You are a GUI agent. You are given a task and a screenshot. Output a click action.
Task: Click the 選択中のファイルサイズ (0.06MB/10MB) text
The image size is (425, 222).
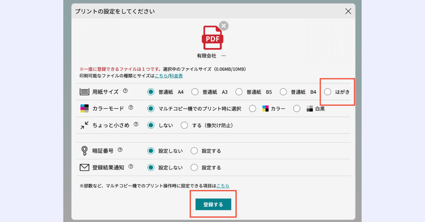[205, 69]
